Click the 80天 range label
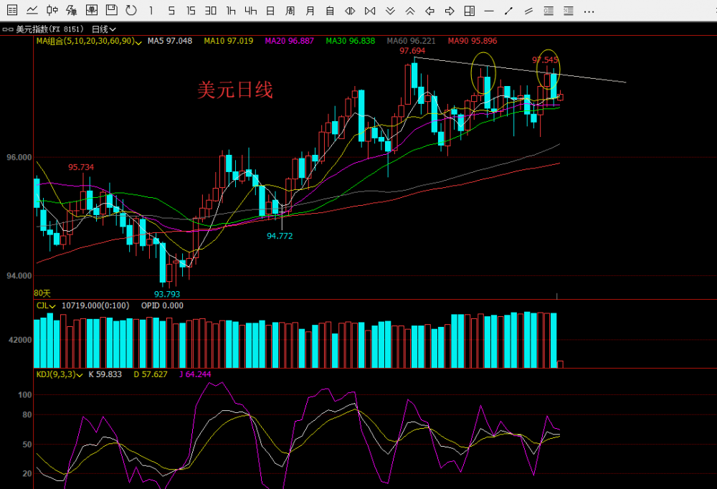This screenshot has width=717, height=489. tap(42, 293)
